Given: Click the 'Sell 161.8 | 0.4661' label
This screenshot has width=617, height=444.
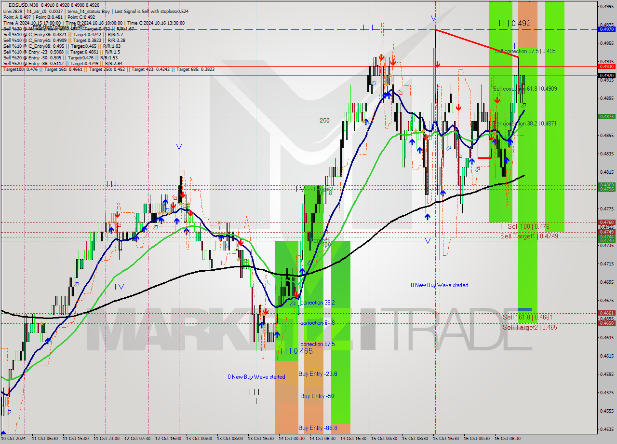Looking at the screenshot, I should (527, 317).
